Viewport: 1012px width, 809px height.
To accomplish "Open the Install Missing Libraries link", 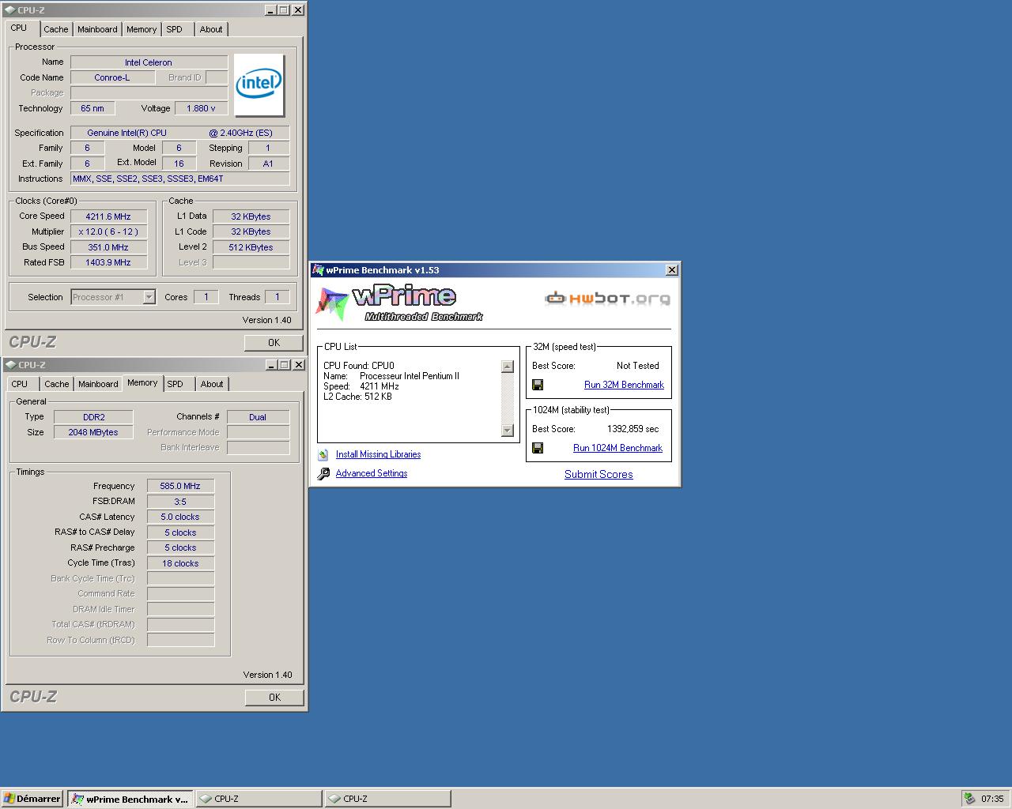I will coord(378,454).
